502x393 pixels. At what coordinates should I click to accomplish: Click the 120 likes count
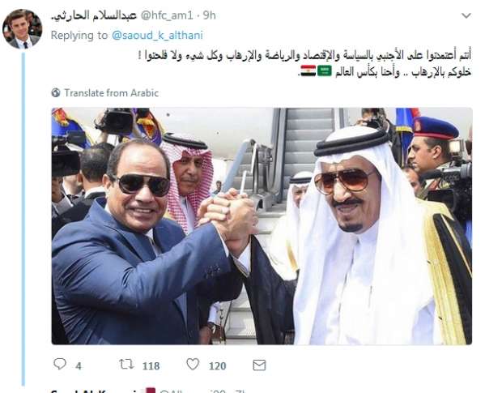[217, 365]
